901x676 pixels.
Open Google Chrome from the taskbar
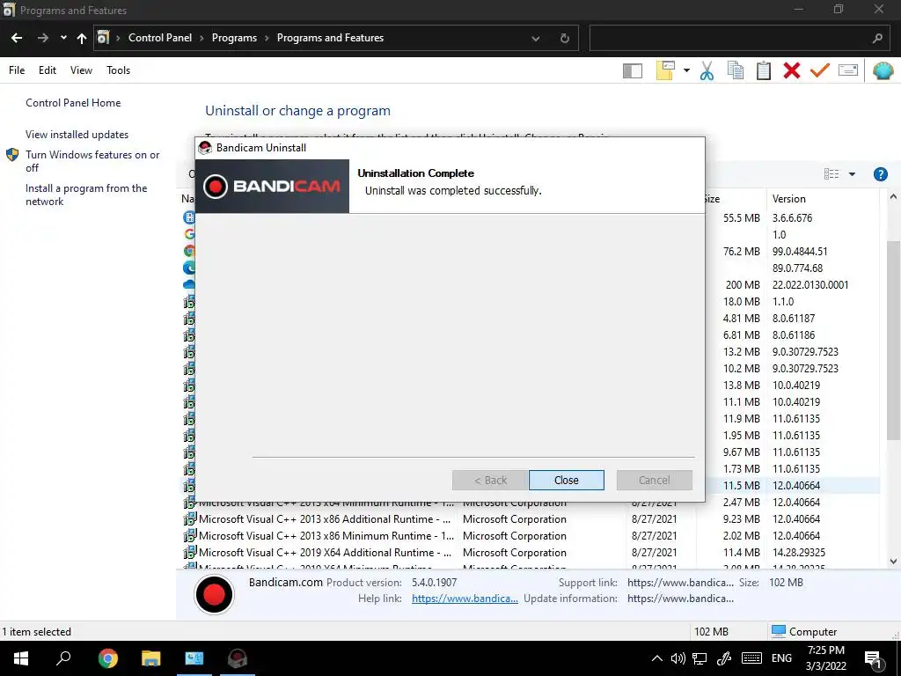pos(107,658)
